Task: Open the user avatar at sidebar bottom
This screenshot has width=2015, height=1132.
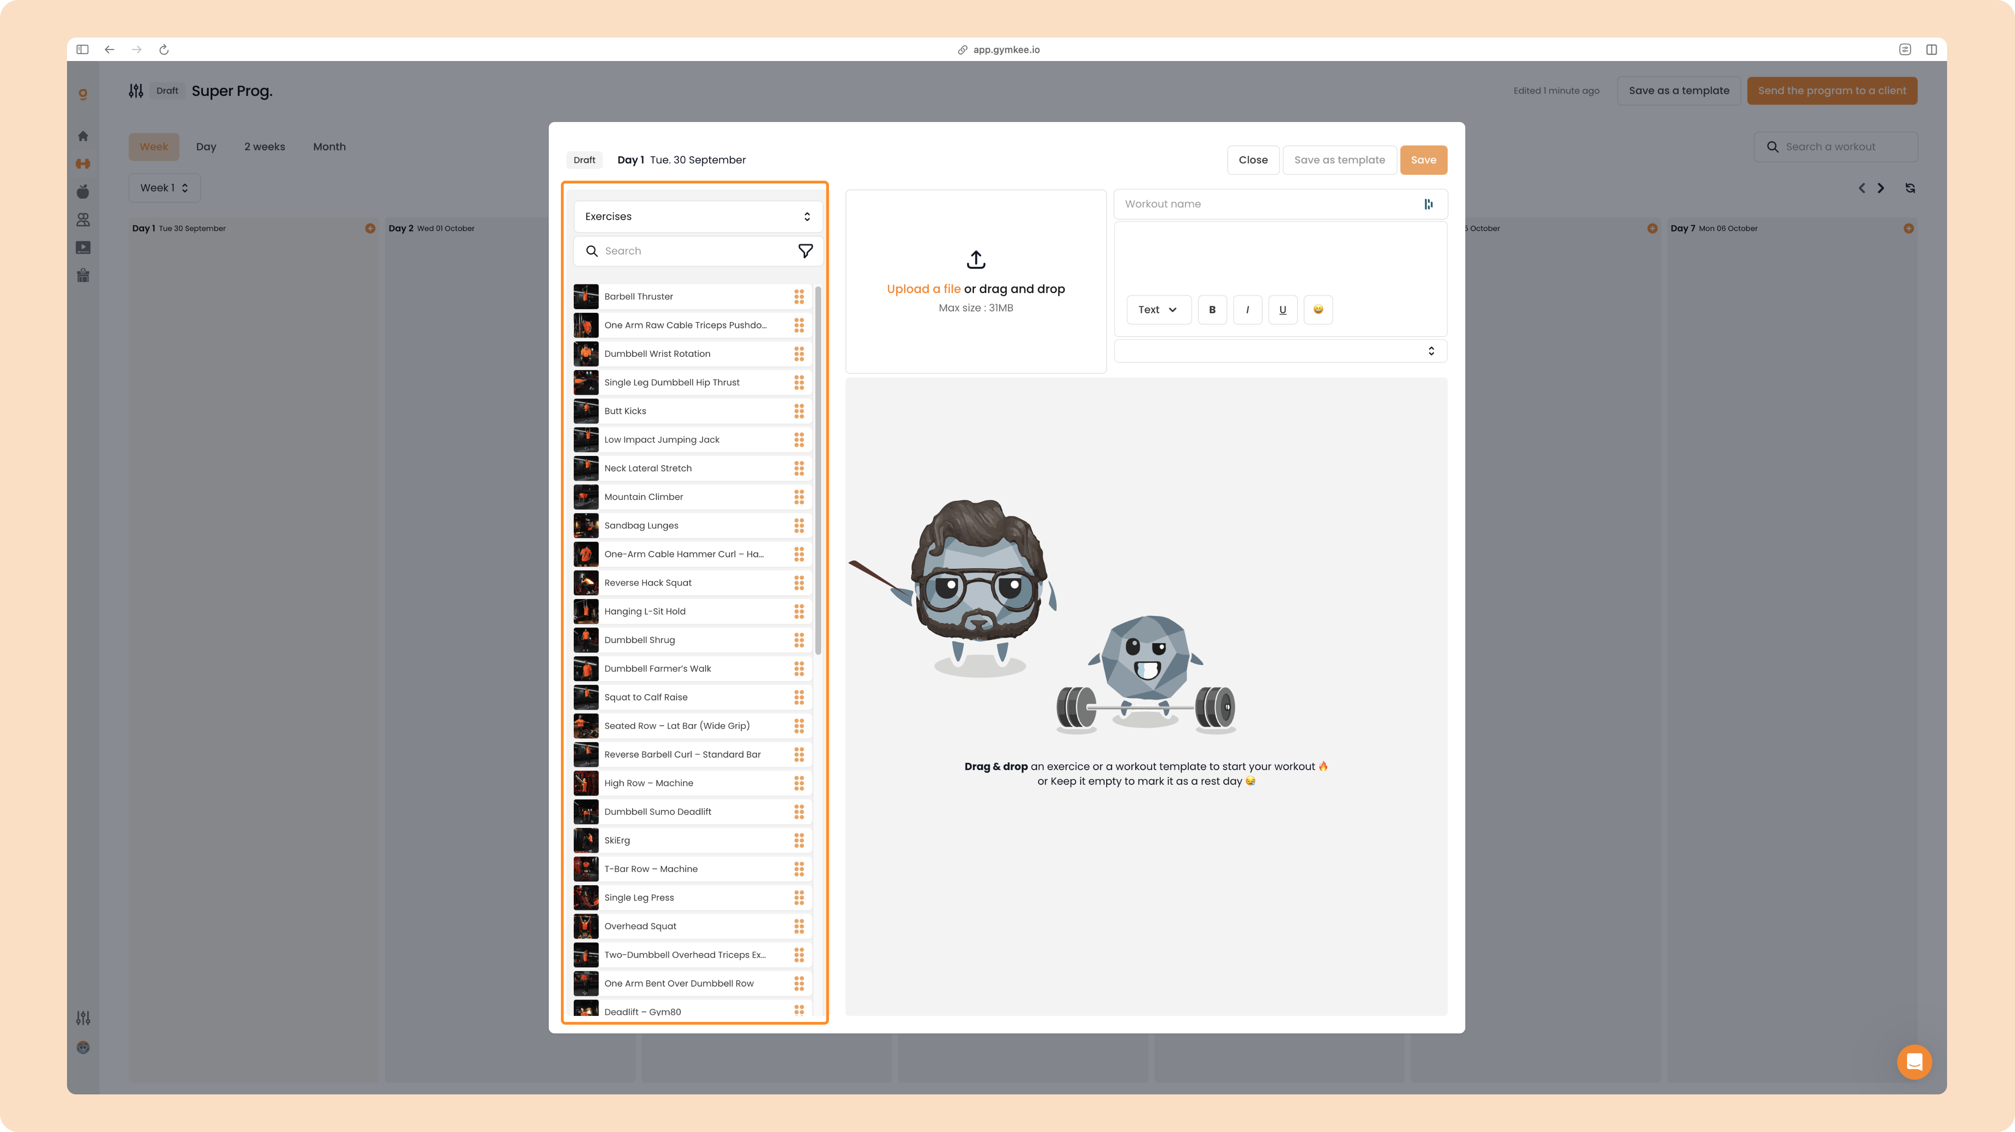Action: pos(83,1048)
